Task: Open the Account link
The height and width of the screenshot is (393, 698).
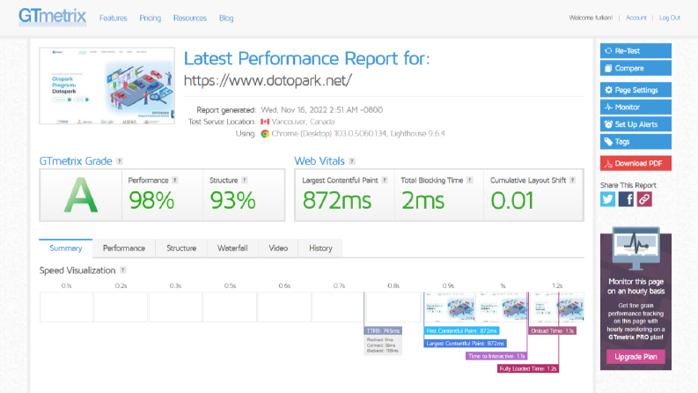Action: [636, 18]
